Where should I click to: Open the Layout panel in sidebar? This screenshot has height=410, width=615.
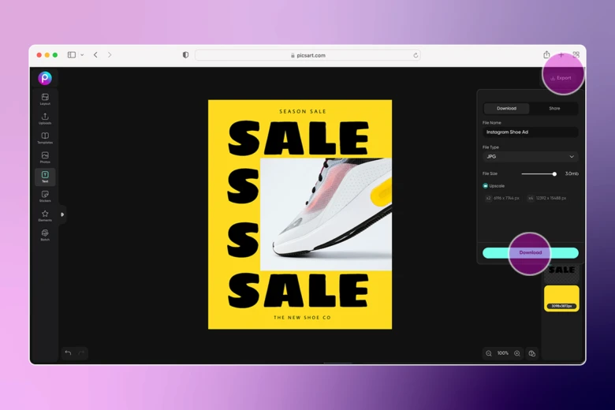[x=45, y=99]
